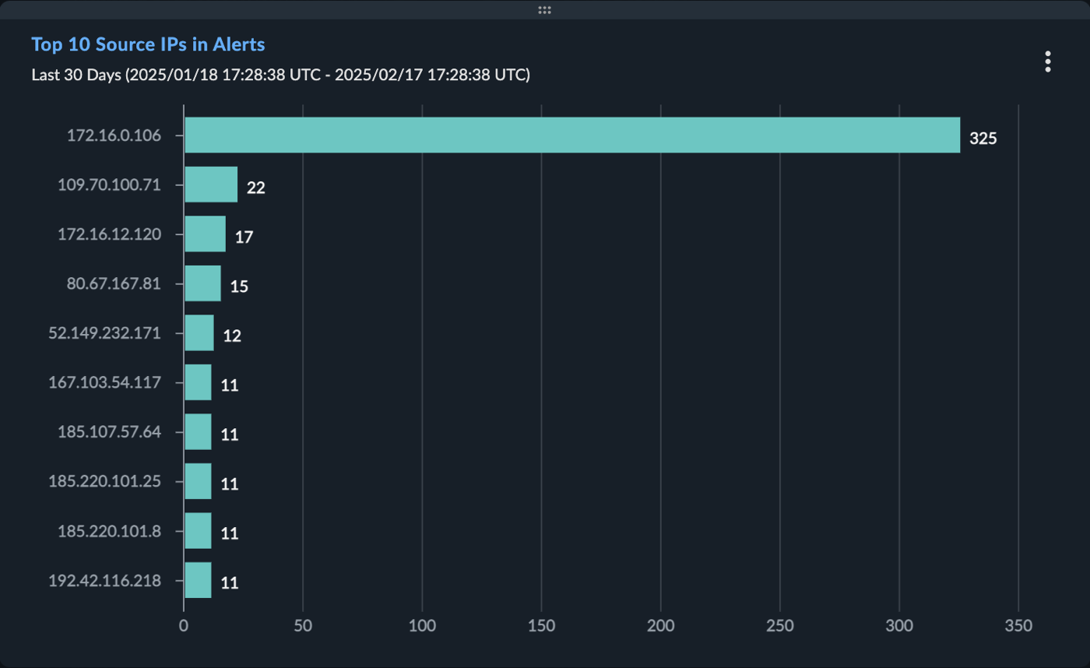
Task: Grab the drag handle at top center
Action: [x=545, y=9]
